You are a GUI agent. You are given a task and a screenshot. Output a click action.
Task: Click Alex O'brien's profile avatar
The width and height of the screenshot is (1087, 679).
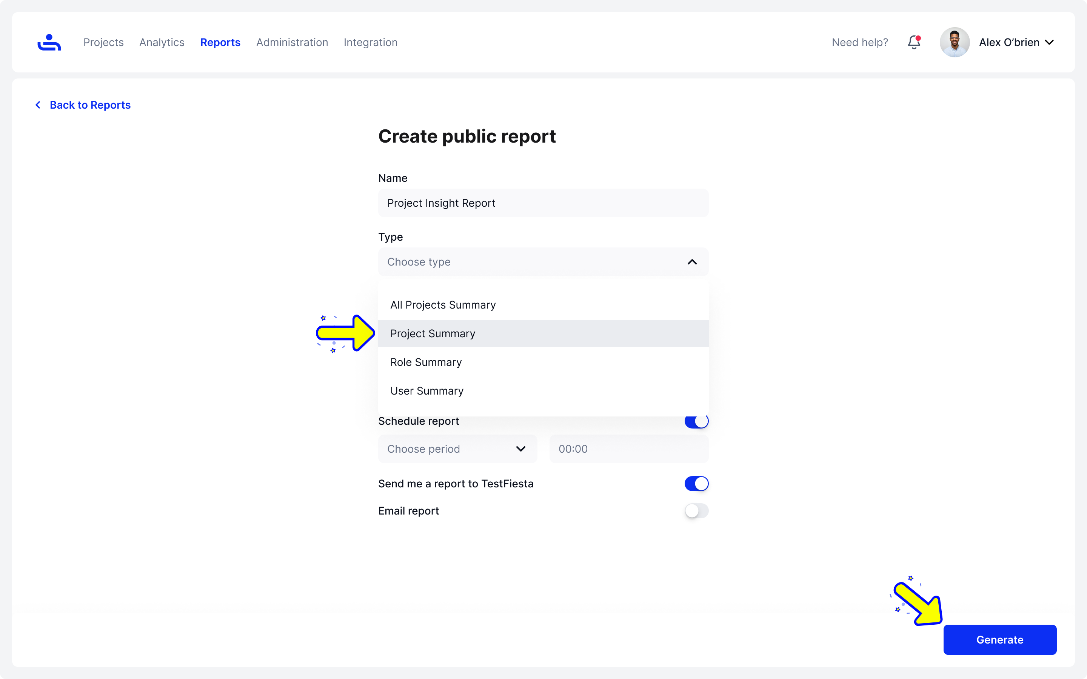(x=954, y=42)
